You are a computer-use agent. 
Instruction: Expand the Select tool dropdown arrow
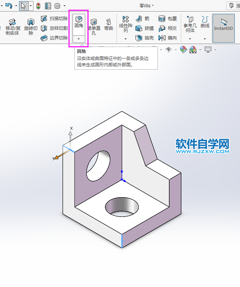pyautogui.click(x=31, y=6)
